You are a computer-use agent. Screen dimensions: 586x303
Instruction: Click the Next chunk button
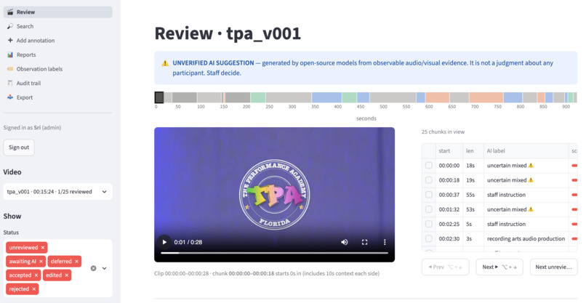[499, 267]
